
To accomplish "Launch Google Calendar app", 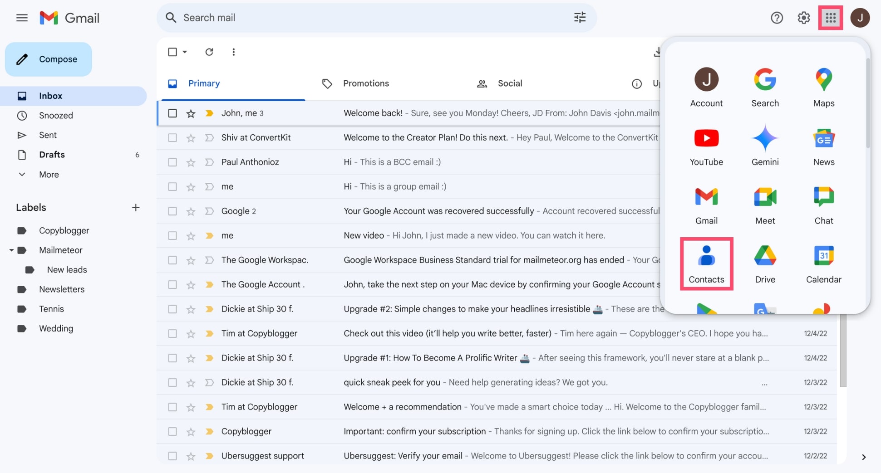I will click(x=823, y=263).
